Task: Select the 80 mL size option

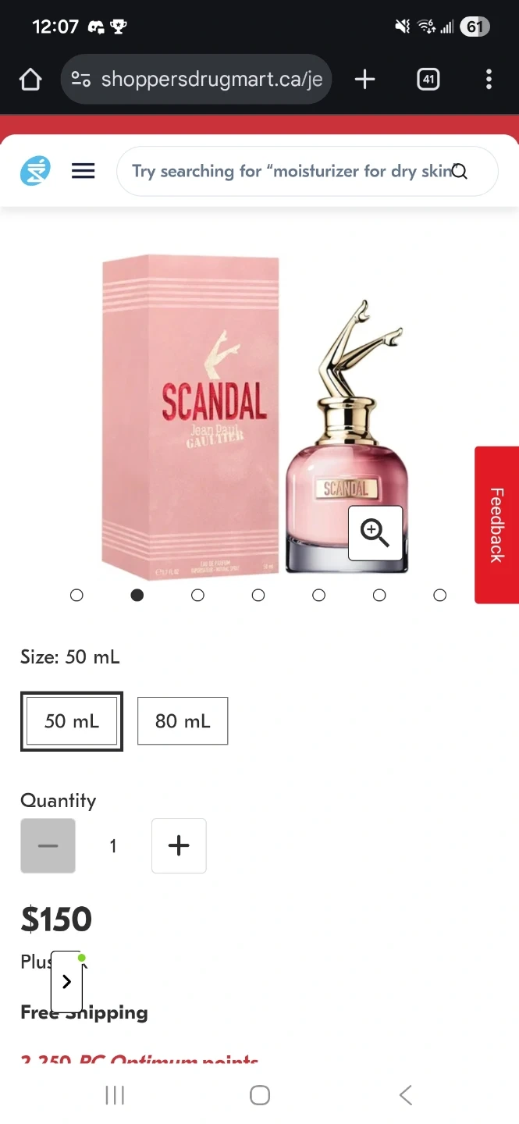Action: click(183, 721)
